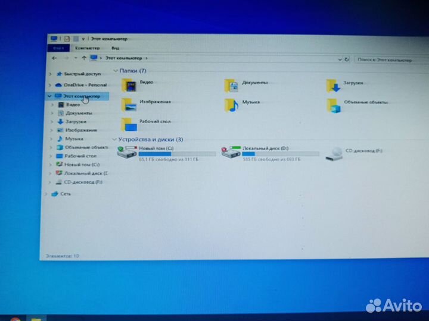The width and height of the screenshot is (429, 321).
Task: Open the Видео folder in Папки
Action: pyautogui.click(x=129, y=84)
